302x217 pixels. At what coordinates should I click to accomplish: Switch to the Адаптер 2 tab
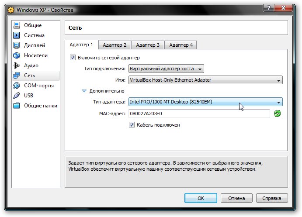[115, 45]
